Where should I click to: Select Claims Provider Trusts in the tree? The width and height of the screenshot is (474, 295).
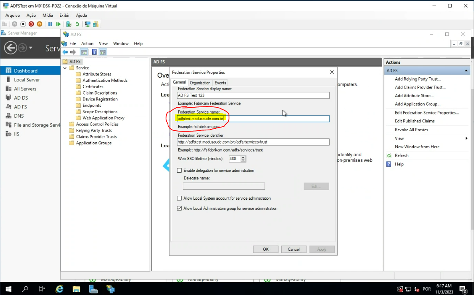[x=97, y=137]
